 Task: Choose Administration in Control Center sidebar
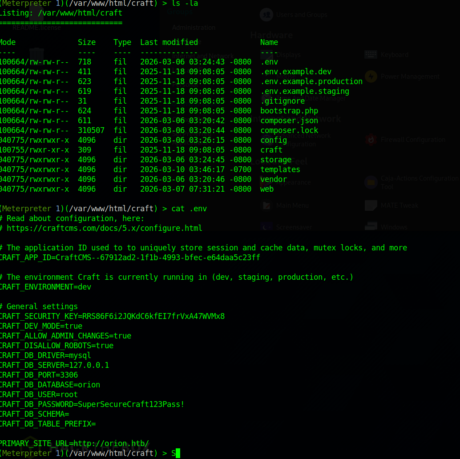click(x=194, y=28)
